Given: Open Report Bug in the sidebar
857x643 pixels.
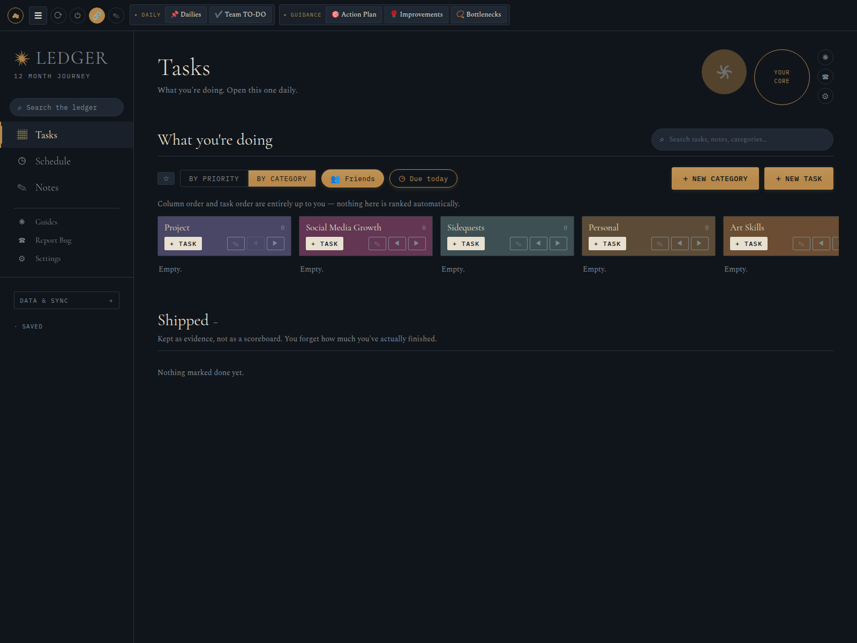Looking at the screenshot, I should pyautogui.click(x=66, y=240).
